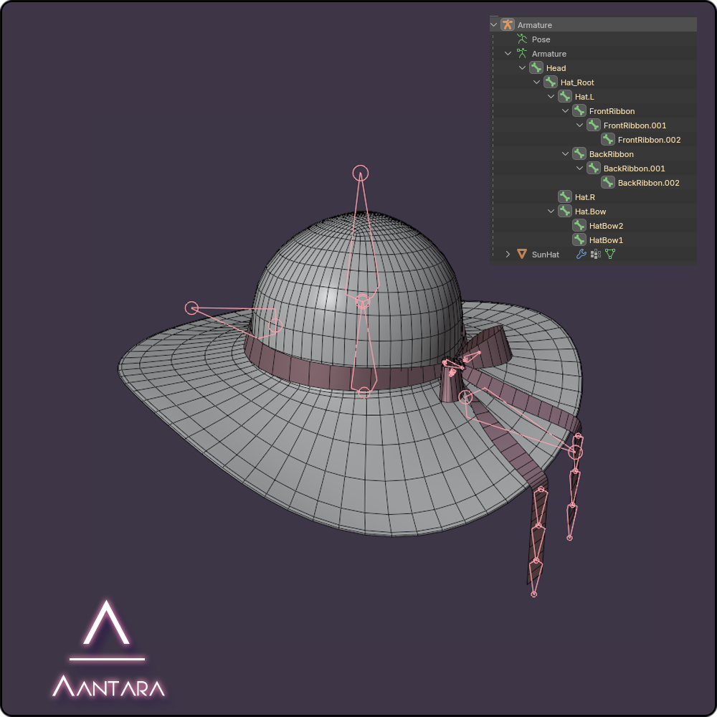Click the Hat.R bone icon
Image resolution: width=717 pixels, height=717 pixels.
coord(565,196)
